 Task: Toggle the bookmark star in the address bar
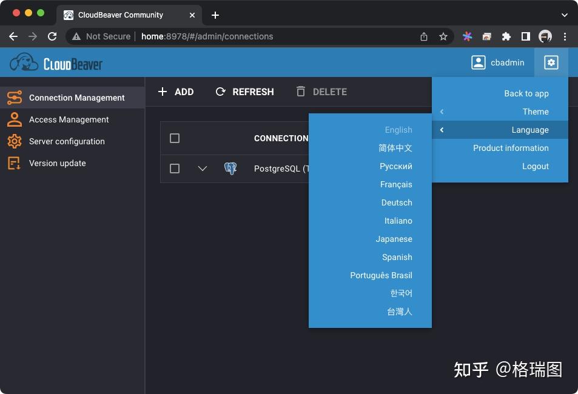point(443,36)
